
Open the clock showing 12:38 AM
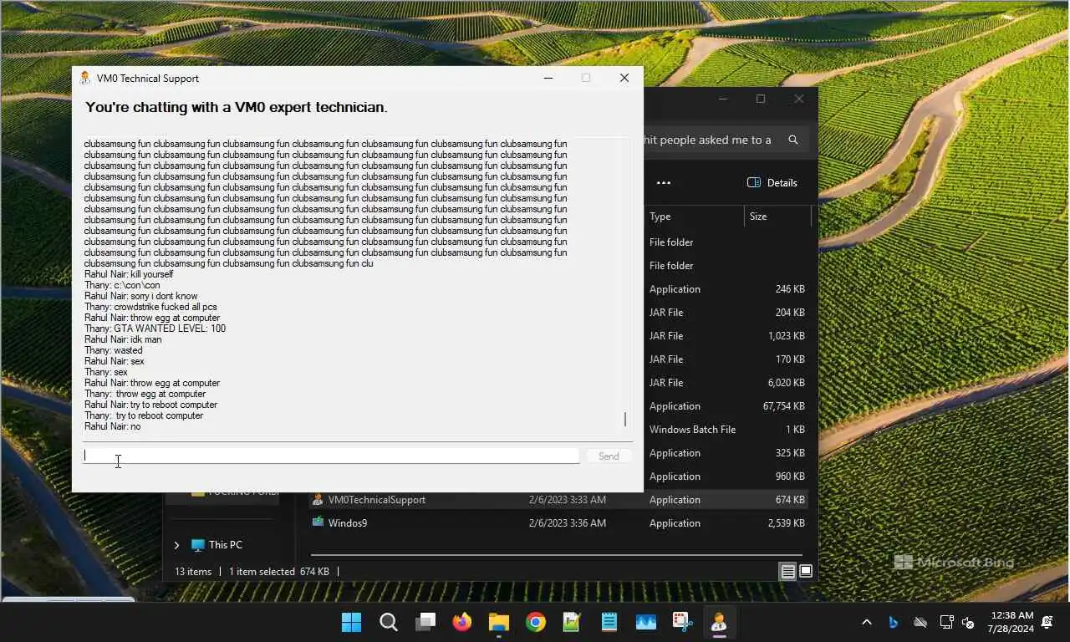point(1011,622)
